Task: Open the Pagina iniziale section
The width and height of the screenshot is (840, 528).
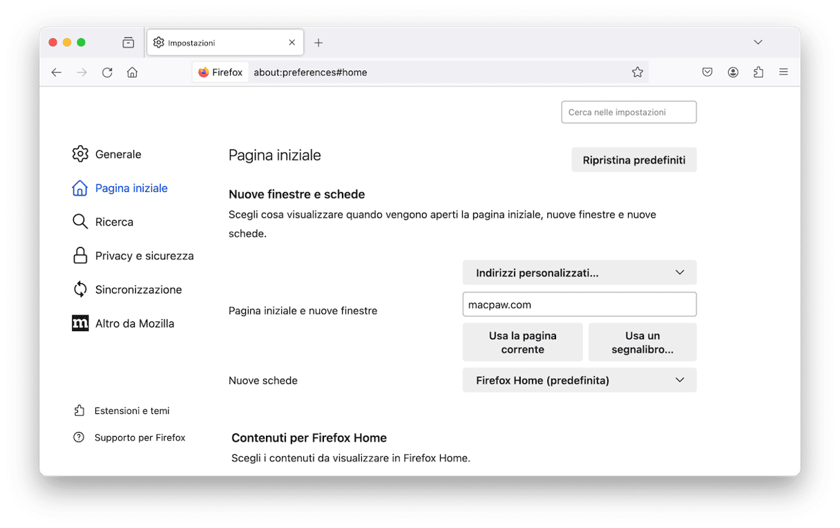Action: pyautogui.click(x=120, y=188)
